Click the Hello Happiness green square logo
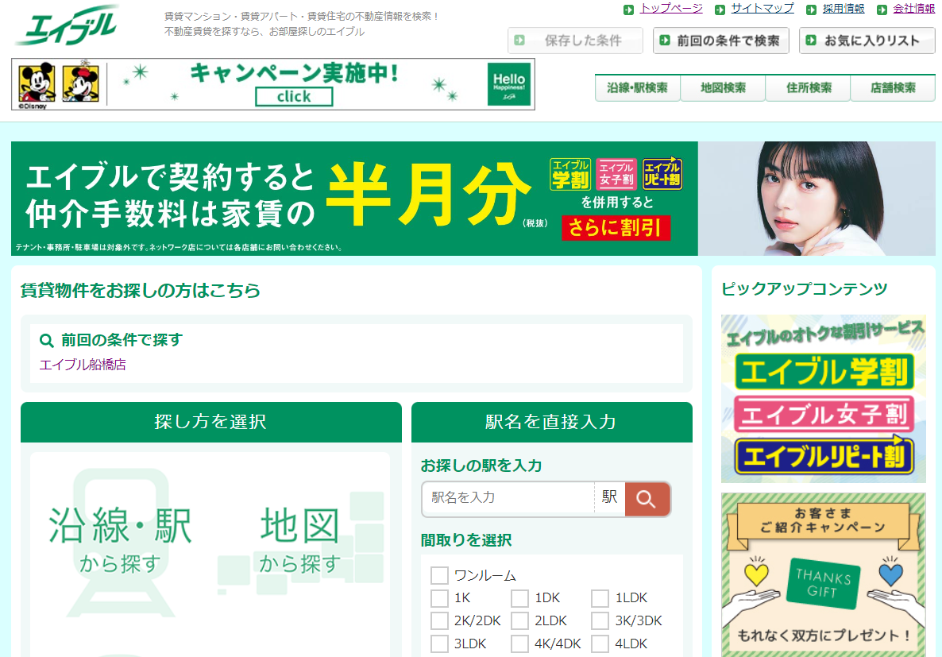942x657 pixels. click(x=509, y=84)
